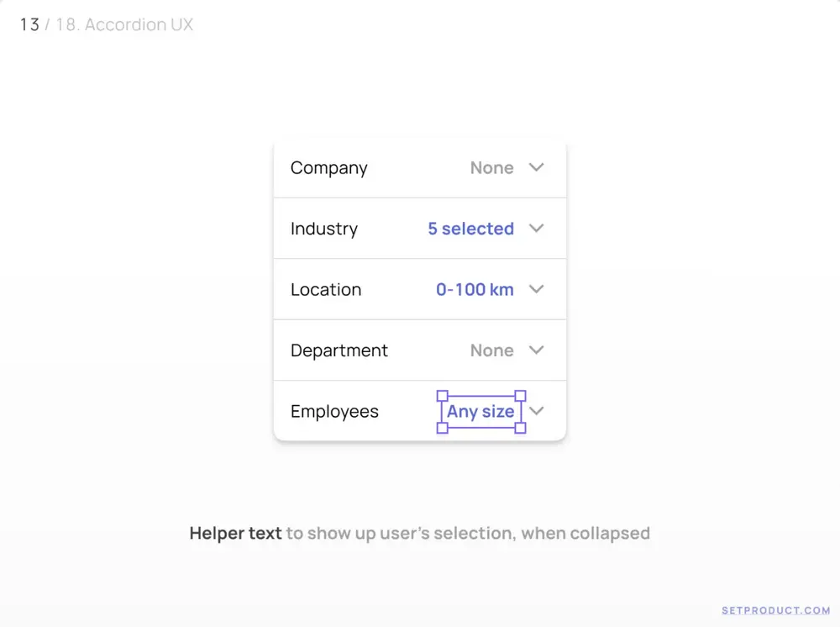Viewport: 840px width, 627px height.
Task: Click the top-left selection handle of Any size
Action: click(443, 395)
